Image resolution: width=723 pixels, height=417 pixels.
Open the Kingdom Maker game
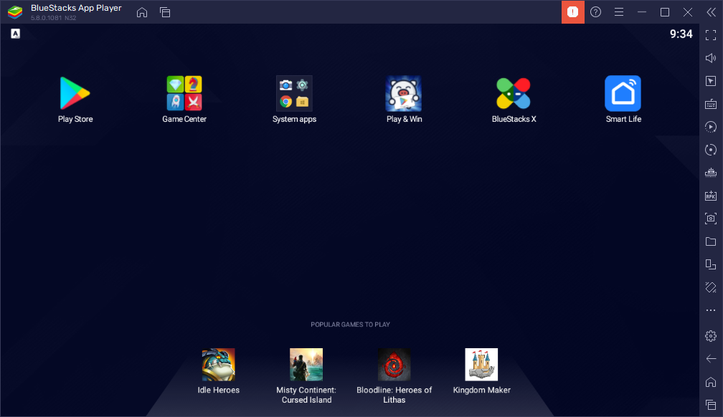click(481, 365)
